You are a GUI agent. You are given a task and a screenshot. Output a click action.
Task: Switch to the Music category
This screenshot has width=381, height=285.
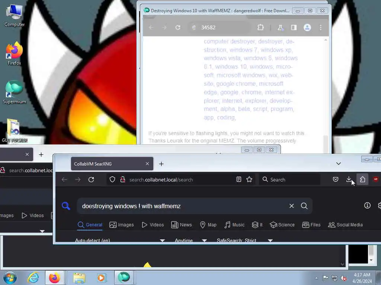point(234,225)
